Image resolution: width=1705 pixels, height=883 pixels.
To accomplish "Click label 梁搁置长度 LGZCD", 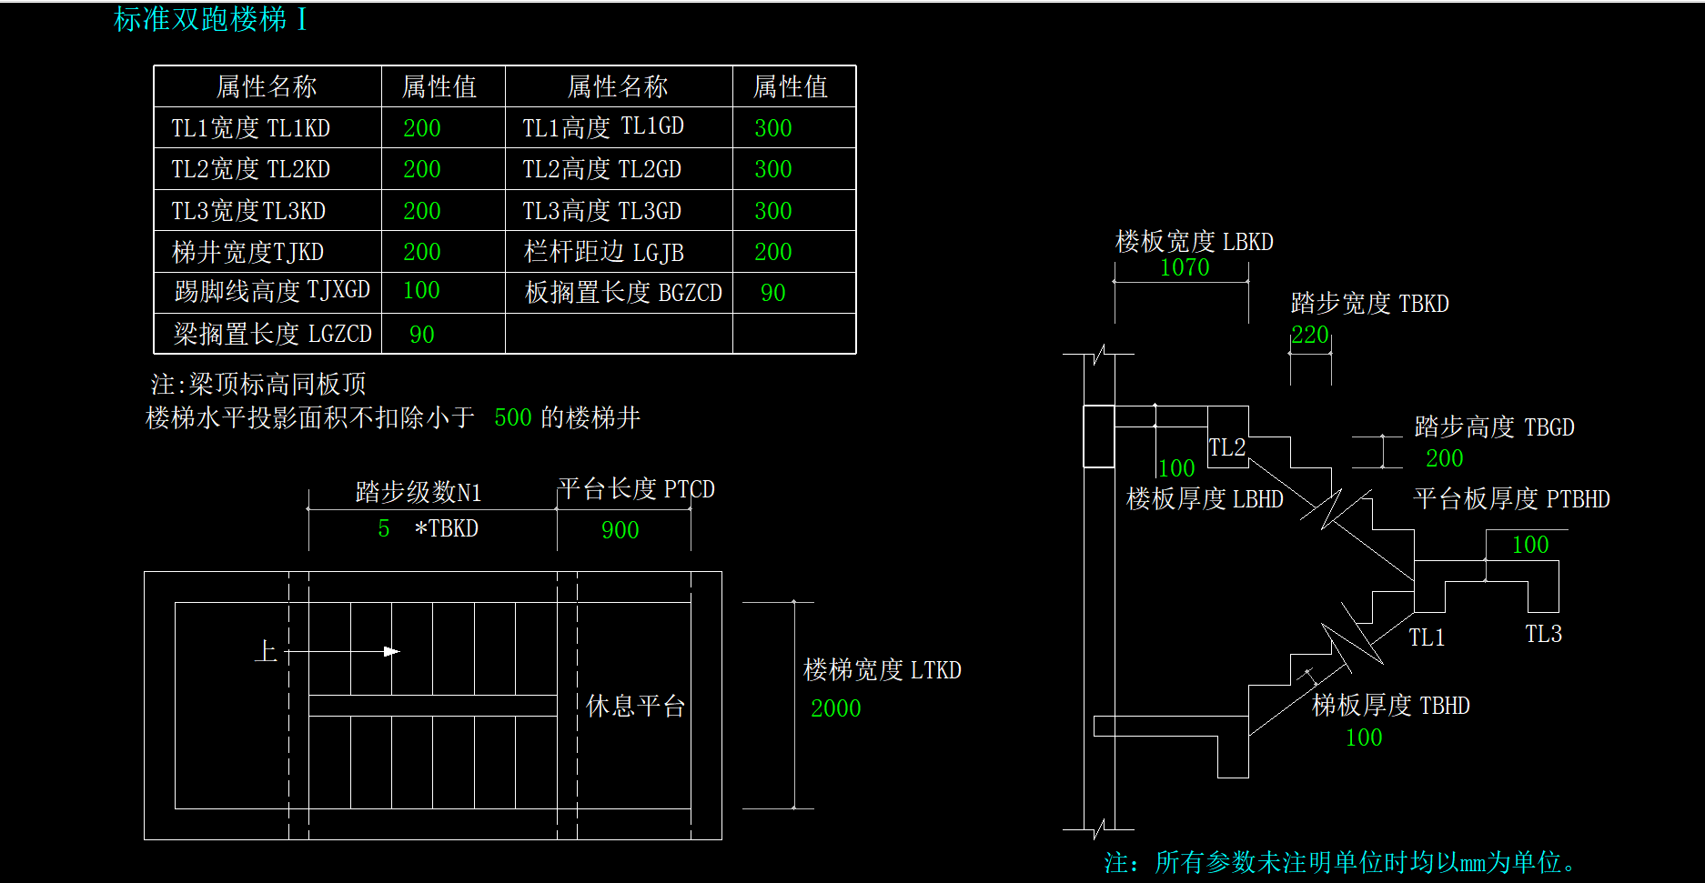I will coord(273,335).
